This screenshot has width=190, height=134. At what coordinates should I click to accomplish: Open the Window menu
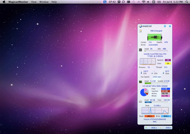coord(44,2)
